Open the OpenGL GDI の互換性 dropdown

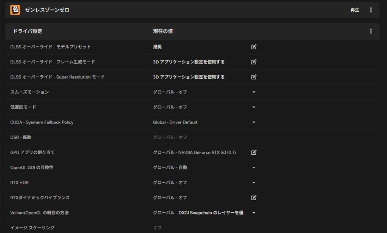point(254,168)
